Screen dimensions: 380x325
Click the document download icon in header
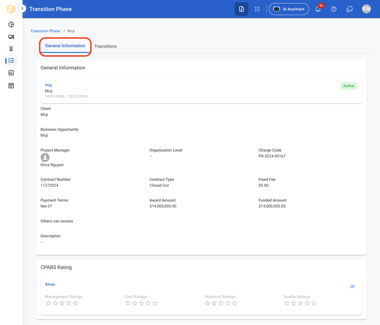242,9
